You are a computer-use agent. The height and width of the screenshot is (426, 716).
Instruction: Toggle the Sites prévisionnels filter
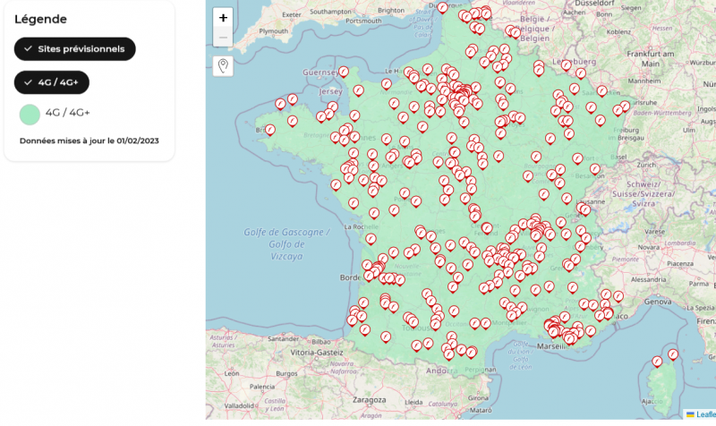pyautogui.click(x=75, y=48)
